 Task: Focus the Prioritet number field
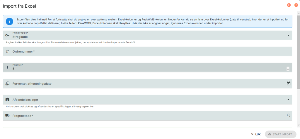click(148, 67)
